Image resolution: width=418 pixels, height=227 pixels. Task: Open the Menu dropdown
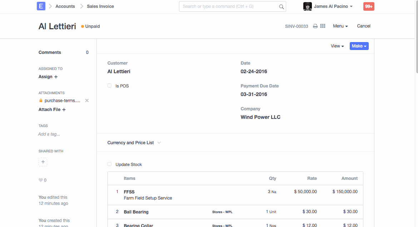tap(340, 26)
